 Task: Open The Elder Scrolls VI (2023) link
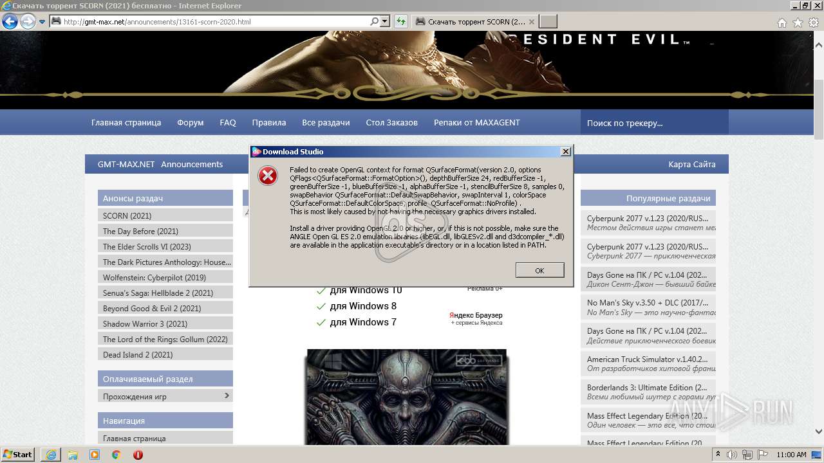pyautogui.click(x=165, y=246)
